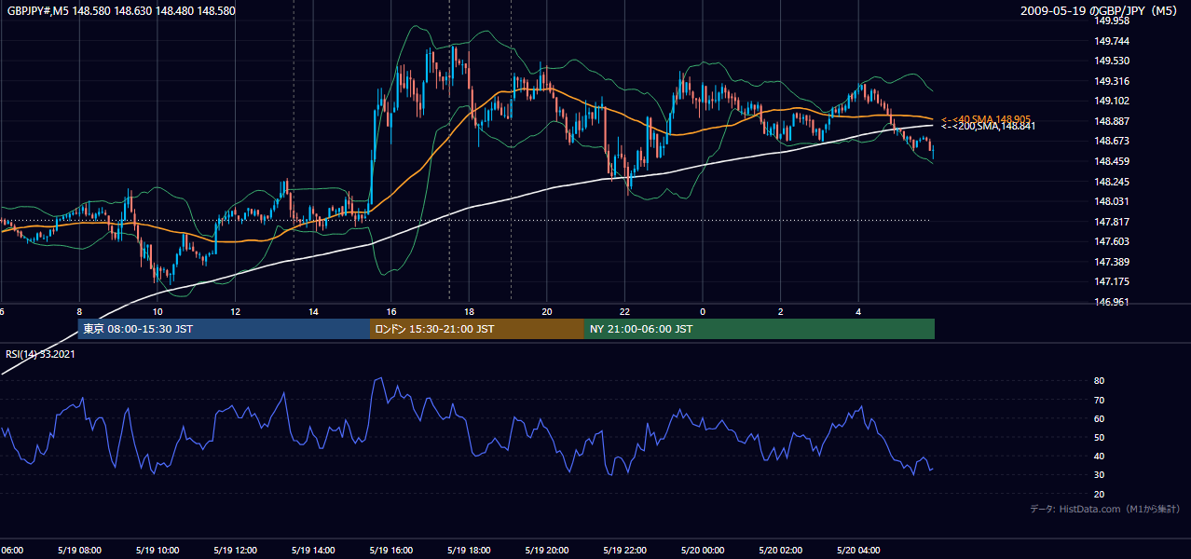Click price axis label 147.389
Screen dimensions: 1191x559
point(1112,262)
